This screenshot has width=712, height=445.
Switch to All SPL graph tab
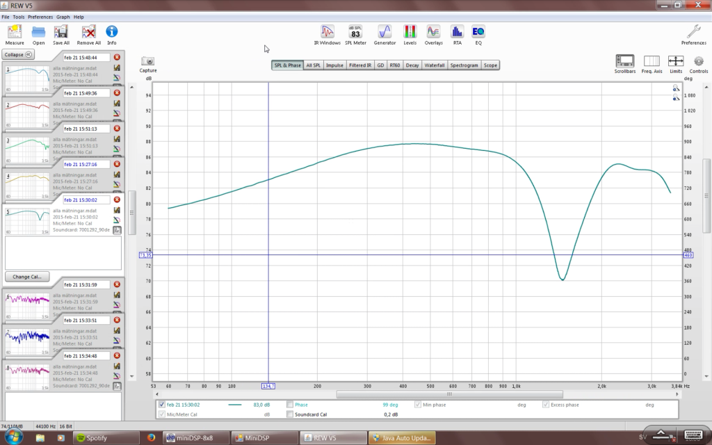tap(313, 65)
